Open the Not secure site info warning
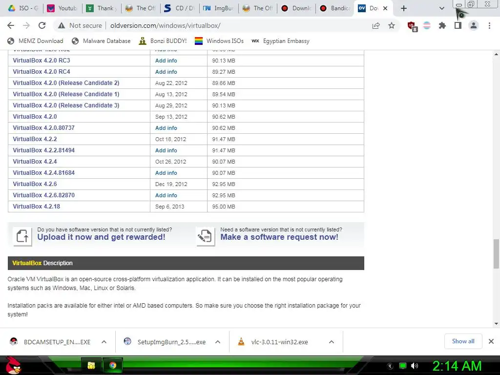This screenshot has height=375, width=500. (80, 25)
